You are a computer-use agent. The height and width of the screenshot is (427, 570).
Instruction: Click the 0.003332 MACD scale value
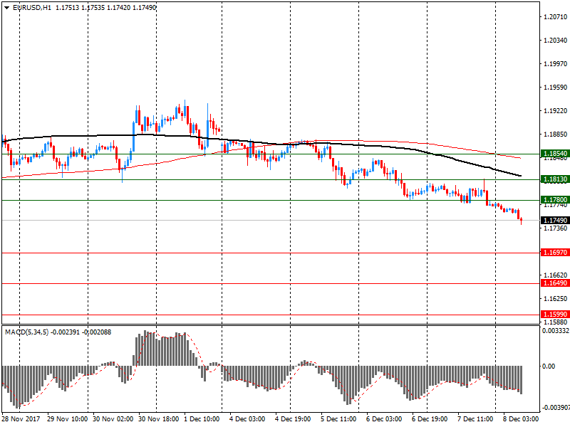(x=554, y=332)
